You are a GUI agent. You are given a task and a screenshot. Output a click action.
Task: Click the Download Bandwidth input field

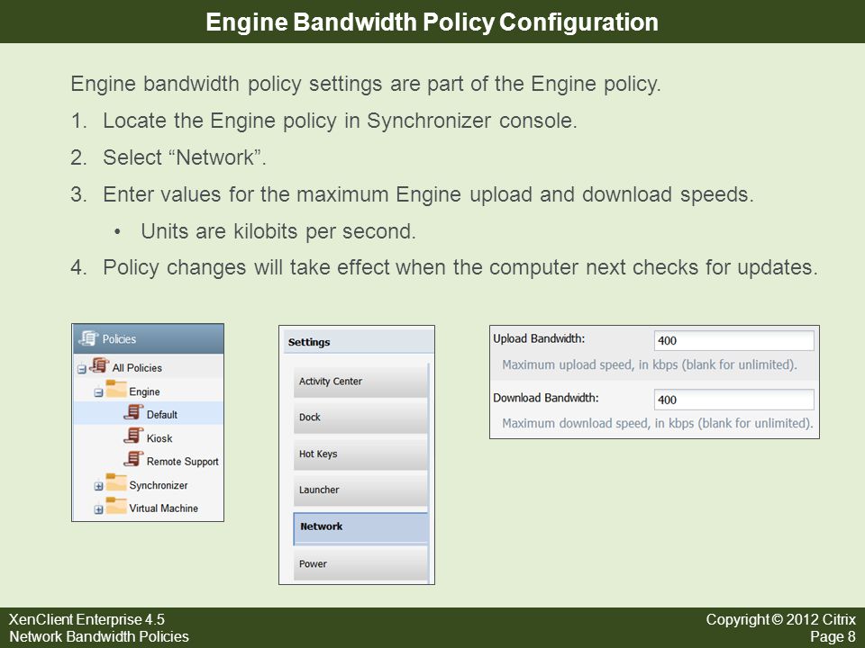pyautogui.click(x=733, y=400)
